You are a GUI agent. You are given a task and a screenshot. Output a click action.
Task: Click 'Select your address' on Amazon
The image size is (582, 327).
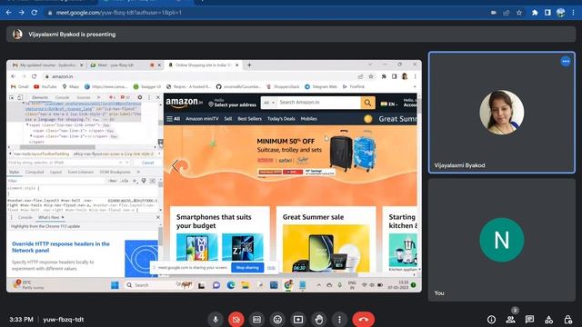[x=233, y=103]
